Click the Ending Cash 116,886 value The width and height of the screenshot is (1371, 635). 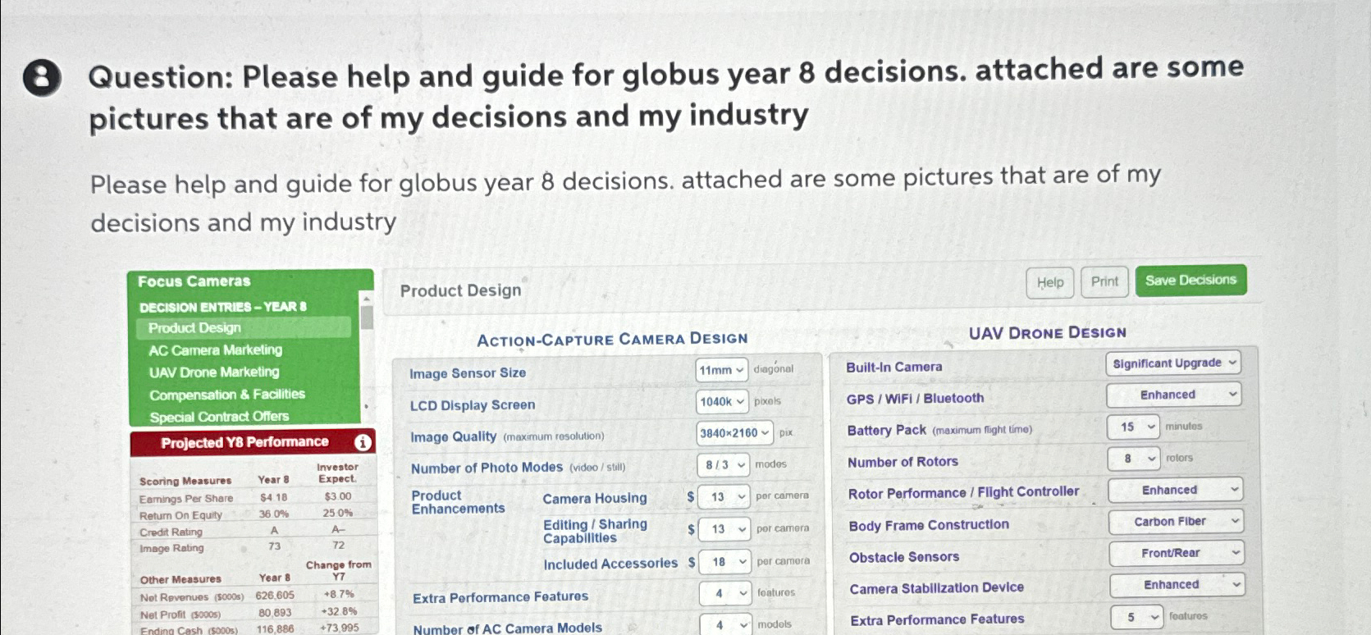[x=275, y=629]
